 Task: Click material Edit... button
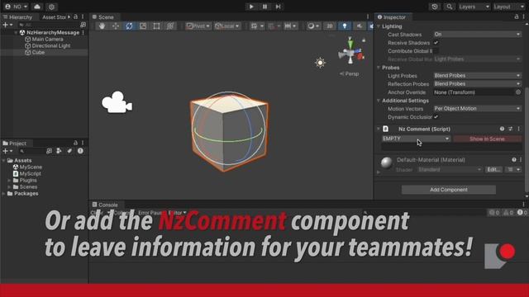[493, 169]
